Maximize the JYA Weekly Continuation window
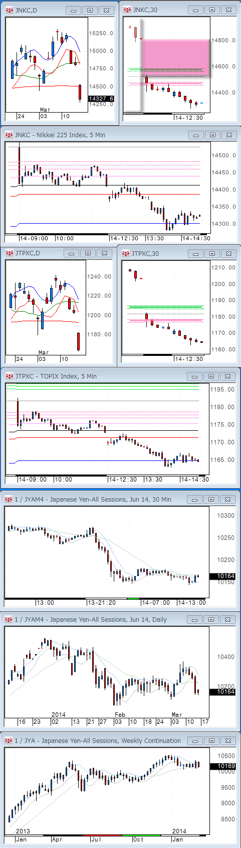Screen dimensions: 241x848 211,740
